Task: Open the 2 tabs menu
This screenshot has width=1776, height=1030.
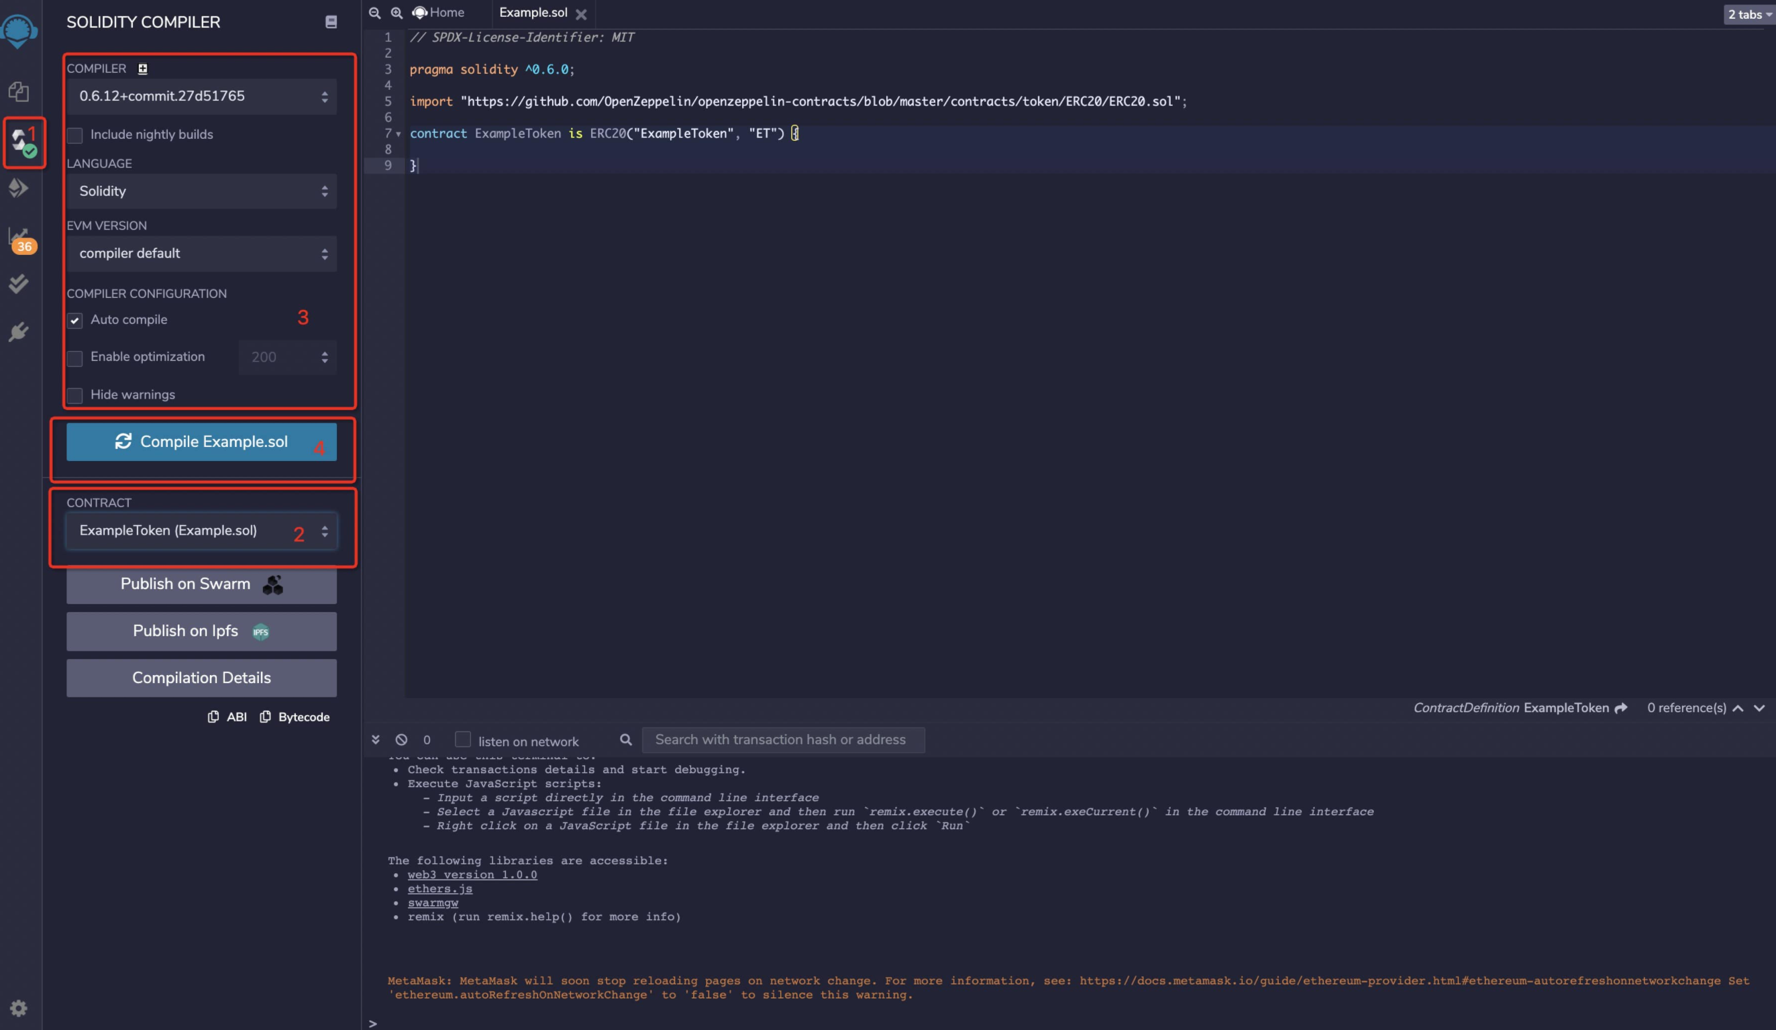Action: (x=1748, y=14)
